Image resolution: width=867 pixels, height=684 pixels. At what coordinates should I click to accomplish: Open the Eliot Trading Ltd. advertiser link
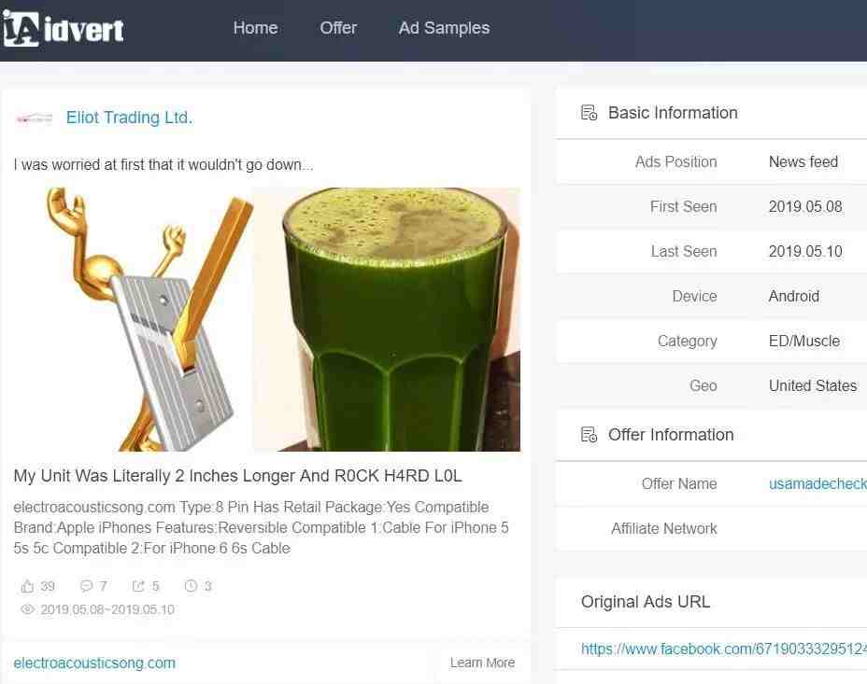click(129, 118)
